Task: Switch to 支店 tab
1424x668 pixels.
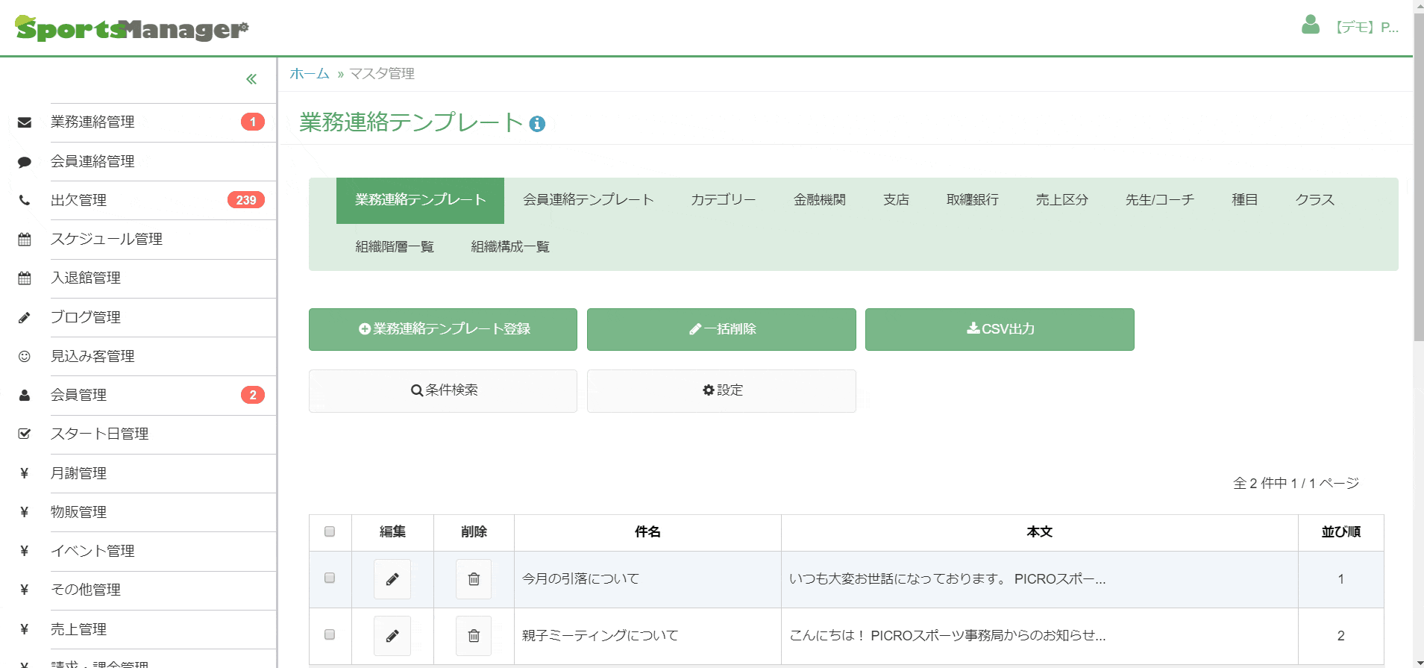Action: [896, 200]
